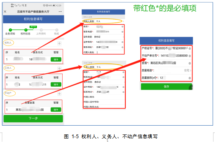Select the 业务须知 step in progress bar

(x=10, y=32)
